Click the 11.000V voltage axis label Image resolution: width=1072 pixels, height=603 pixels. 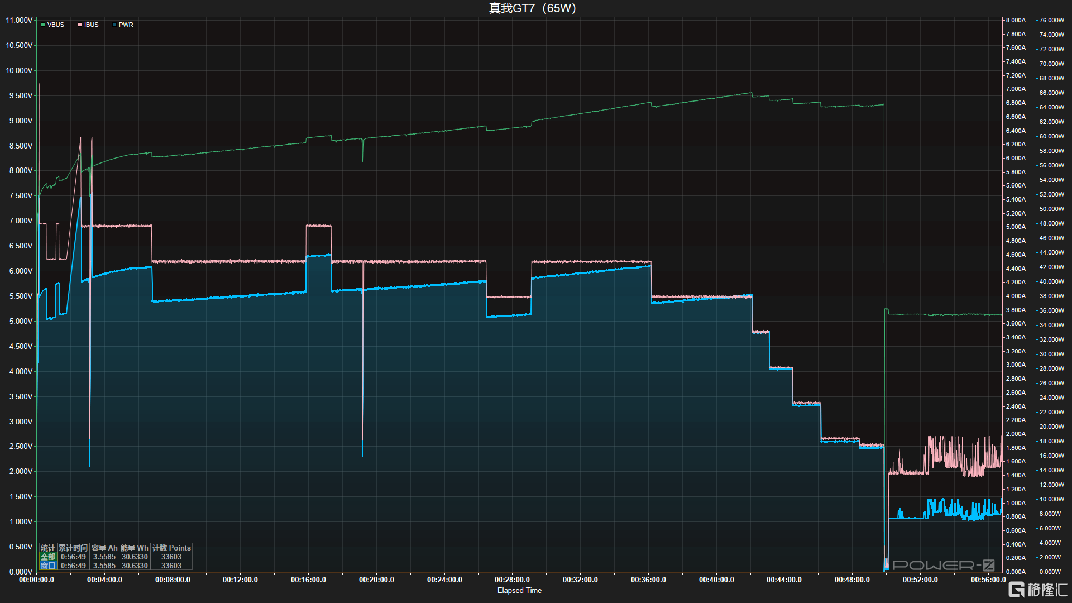19,20
